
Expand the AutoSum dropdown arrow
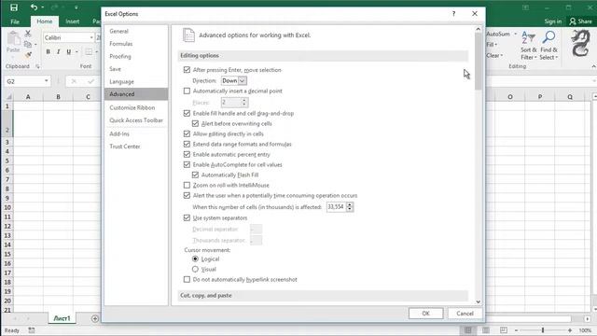click(515, 34)
